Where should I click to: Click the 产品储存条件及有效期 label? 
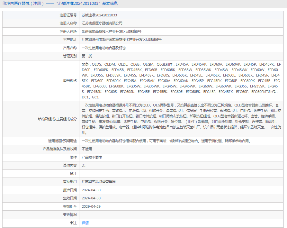[x=60, y=149]
